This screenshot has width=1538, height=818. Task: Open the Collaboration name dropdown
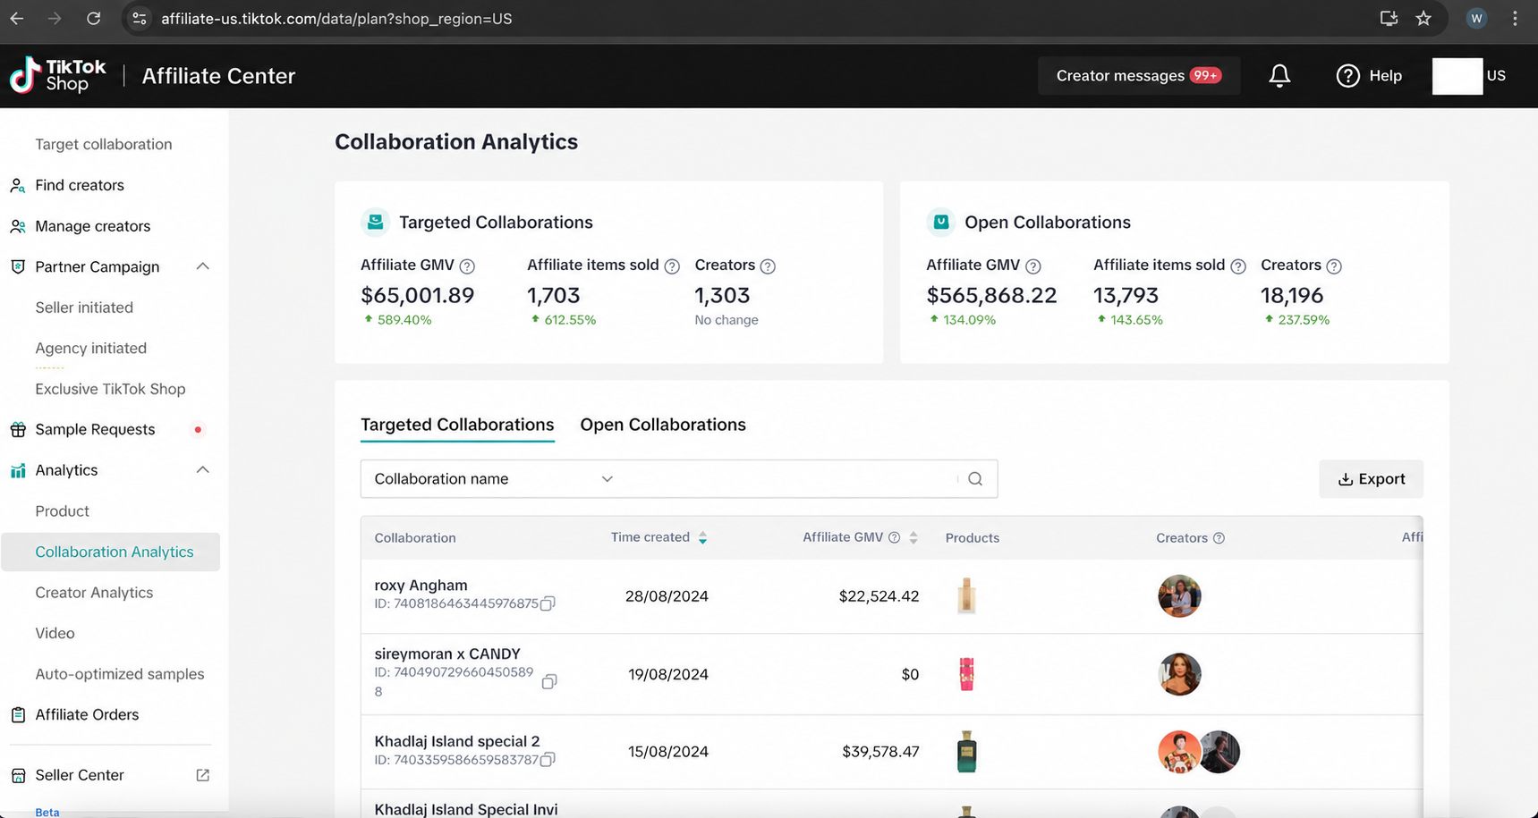[494, 479]
